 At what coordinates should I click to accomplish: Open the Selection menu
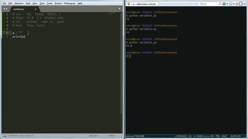coord(19,3)
